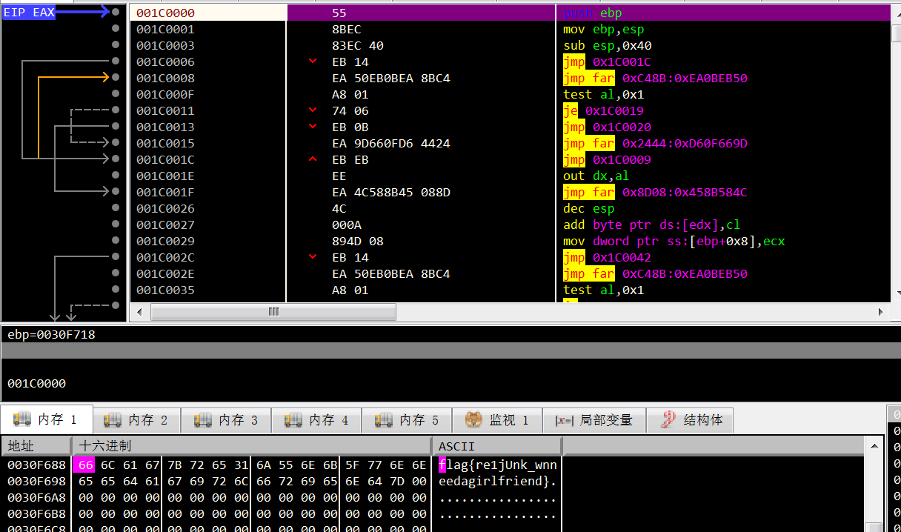901x532 pixels.
Task: Select the 'jmp 0x1C0009' instruction
Action: 608,159
